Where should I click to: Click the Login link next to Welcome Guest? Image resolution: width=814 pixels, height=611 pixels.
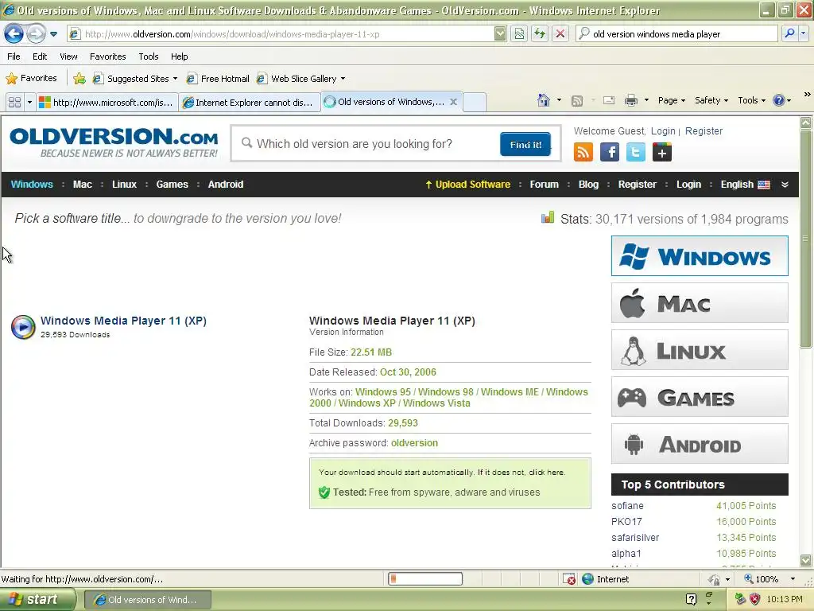663,131
